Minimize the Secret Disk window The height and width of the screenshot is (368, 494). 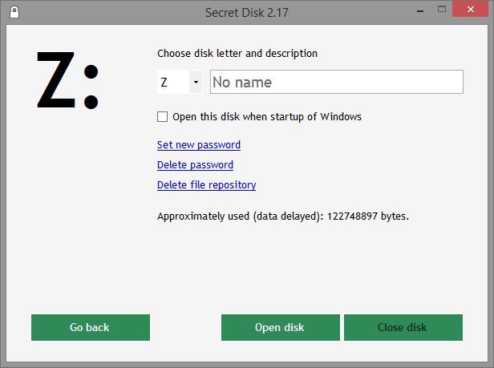420,11
